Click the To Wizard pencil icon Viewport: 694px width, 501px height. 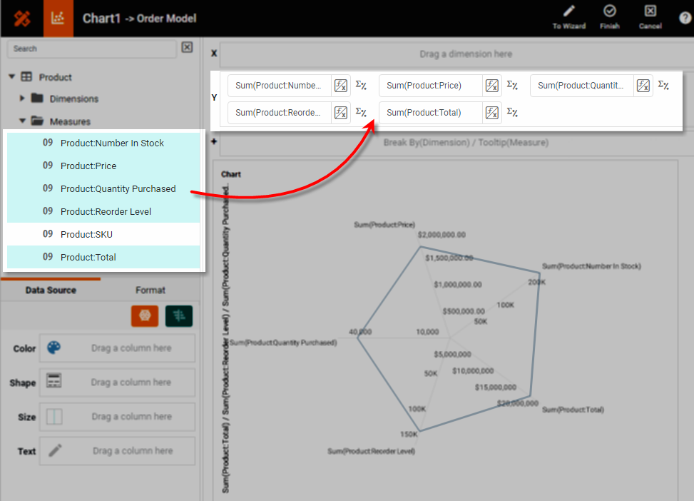click(x=568, y=12)
